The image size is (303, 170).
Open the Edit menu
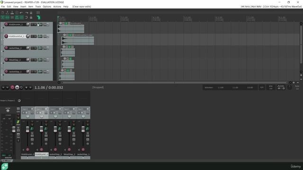(x=9, y=7)
